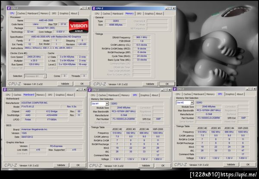Click CPU-Z title icon of Slot #1 SPD window

point(90,90)
